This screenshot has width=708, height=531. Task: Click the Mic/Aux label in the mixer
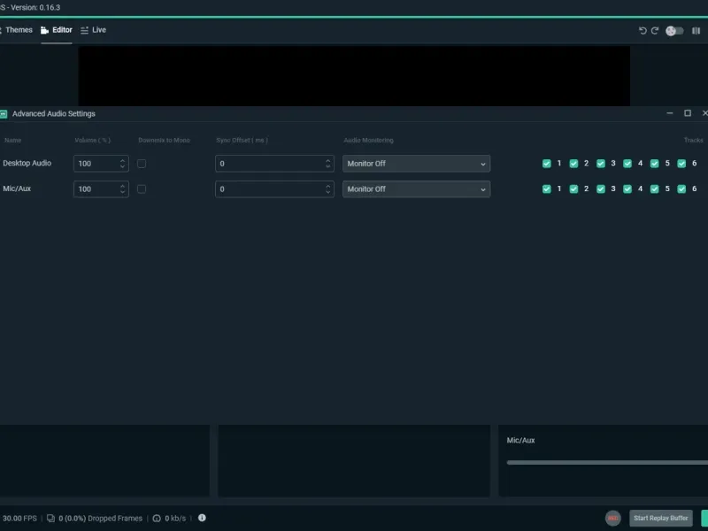pos(520,440)
